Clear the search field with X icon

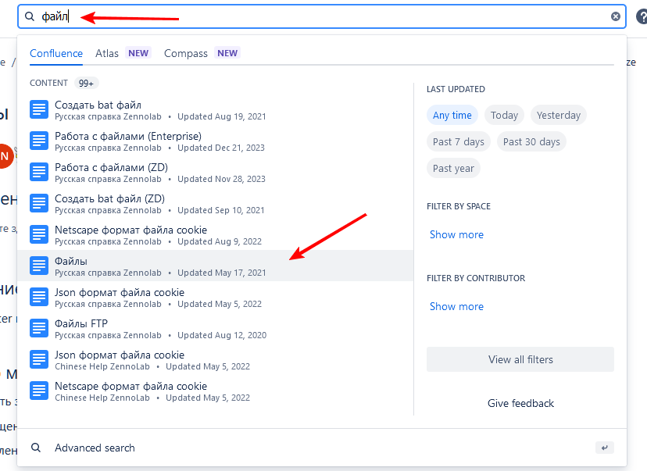[x=616, y=16]
